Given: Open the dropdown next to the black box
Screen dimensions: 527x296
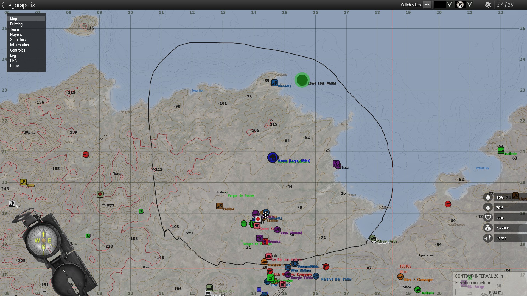Looking at the screenshot, I should [449, 5].
